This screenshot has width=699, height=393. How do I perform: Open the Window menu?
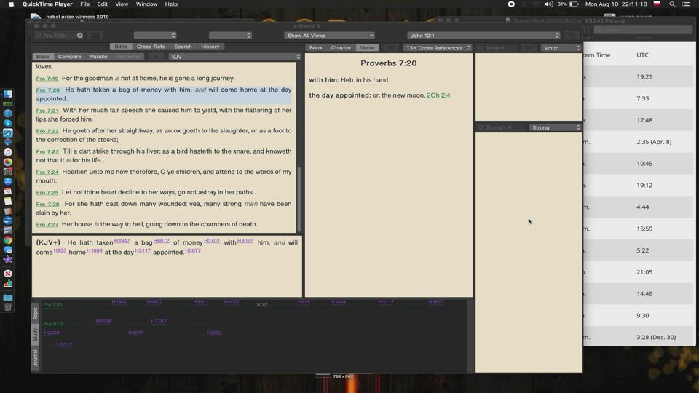point(146,4)
